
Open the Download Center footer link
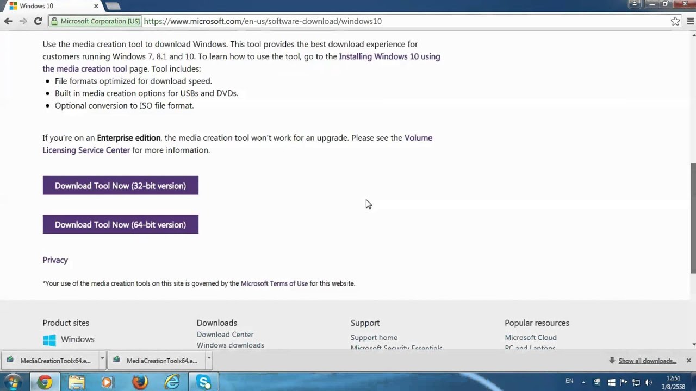coord(225,335)
